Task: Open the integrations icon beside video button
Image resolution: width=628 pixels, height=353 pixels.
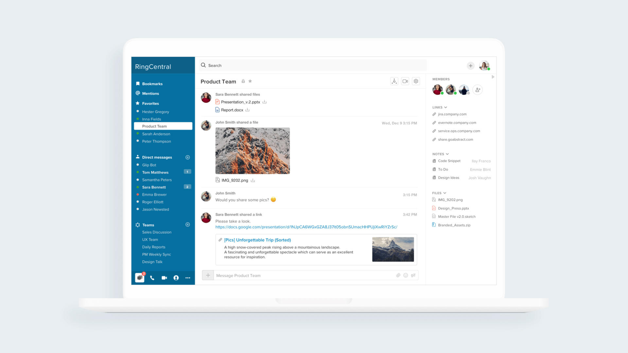Action: coord(394,81)
